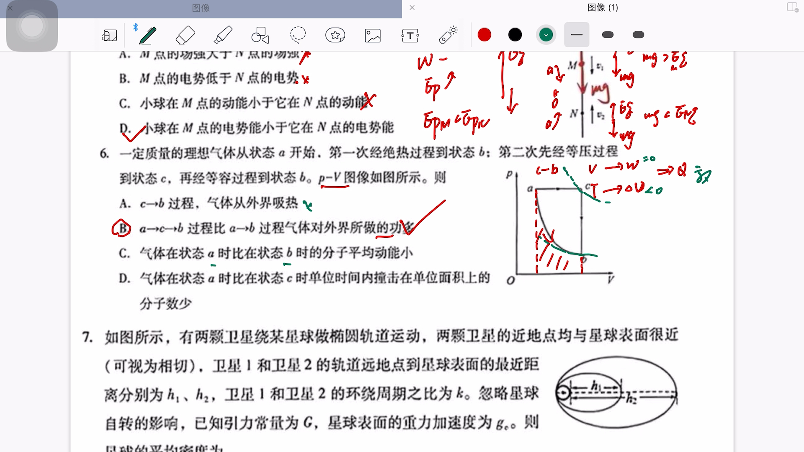Select the Text box tool
The image size is (804, 452).
(410, 35)
